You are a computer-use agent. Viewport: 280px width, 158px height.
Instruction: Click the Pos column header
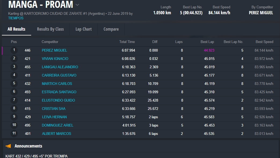(x=14, y=42)
